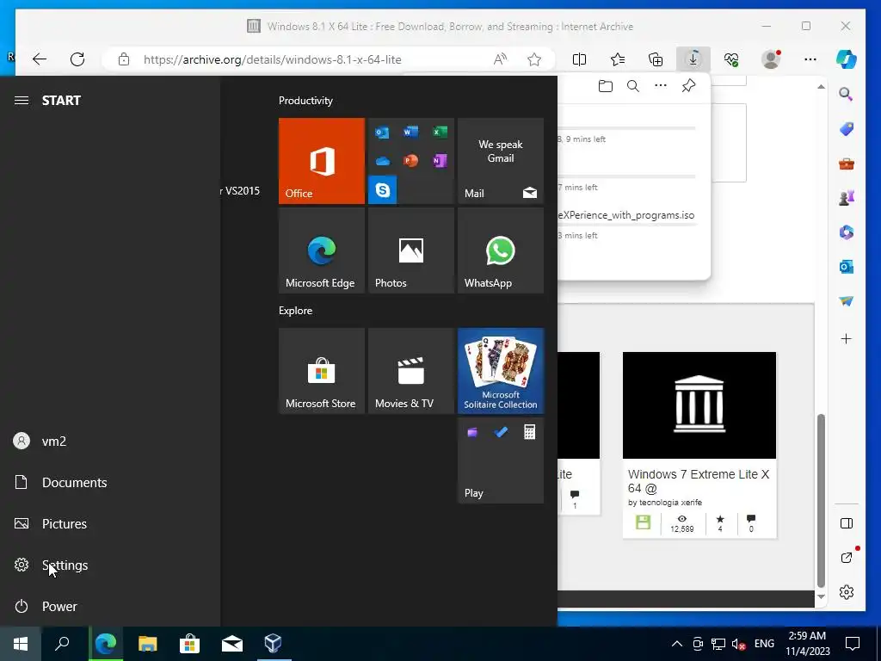Screen dimensions: 881x661
Task: Open the vm2 user account menu
Action: coord(110,442)
